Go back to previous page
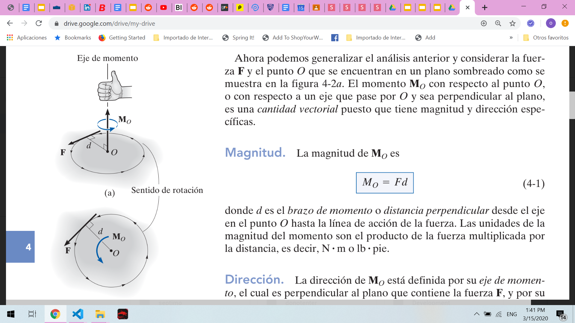Image resolution: width=575 pixels, height=323 pixels. point(10,23)
